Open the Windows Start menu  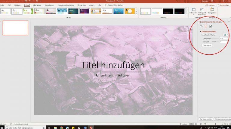coord(2,128)
